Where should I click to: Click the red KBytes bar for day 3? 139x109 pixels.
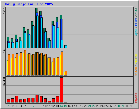pos(17,99)
